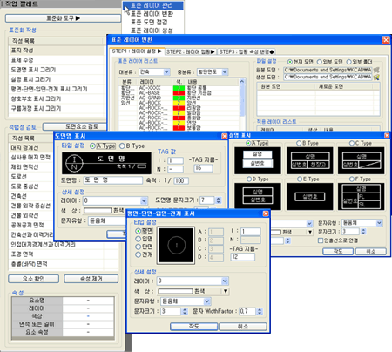392x352 pixels.
Task: Select A Type radio in 도면명 표시 dialog
Action: click(93, 146)
